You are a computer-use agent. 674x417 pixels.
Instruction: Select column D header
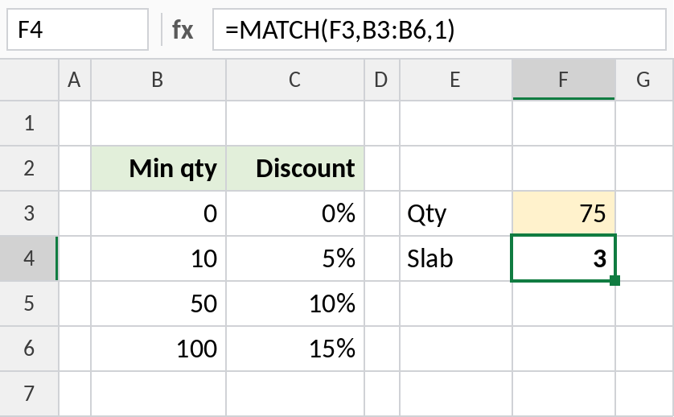pyautogui.click(x=382, y=80)
